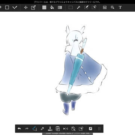Select the rectangle shape tool
The height and width of the screenshot is (135, 135).
pyautogui.click(x=7, y=7)
